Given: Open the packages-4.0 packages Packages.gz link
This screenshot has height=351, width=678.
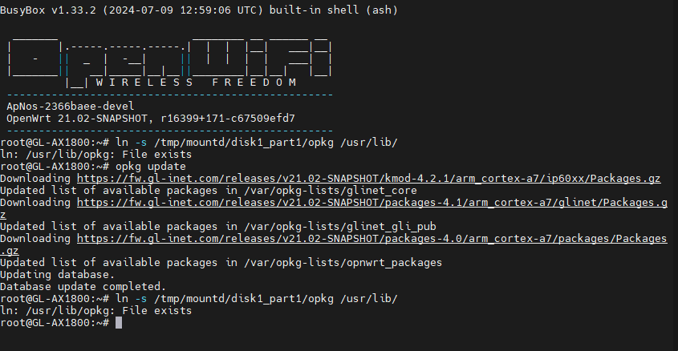Looking at the screenshot, I should [371, 239].
